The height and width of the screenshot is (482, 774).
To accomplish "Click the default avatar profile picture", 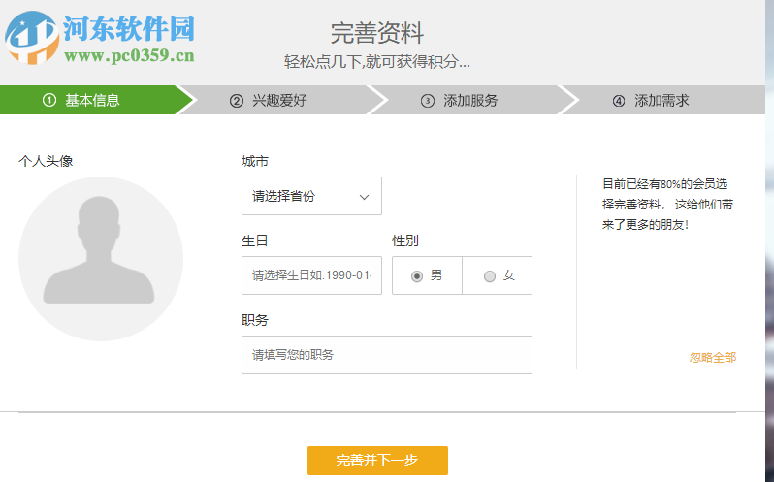I will point(101,259).
